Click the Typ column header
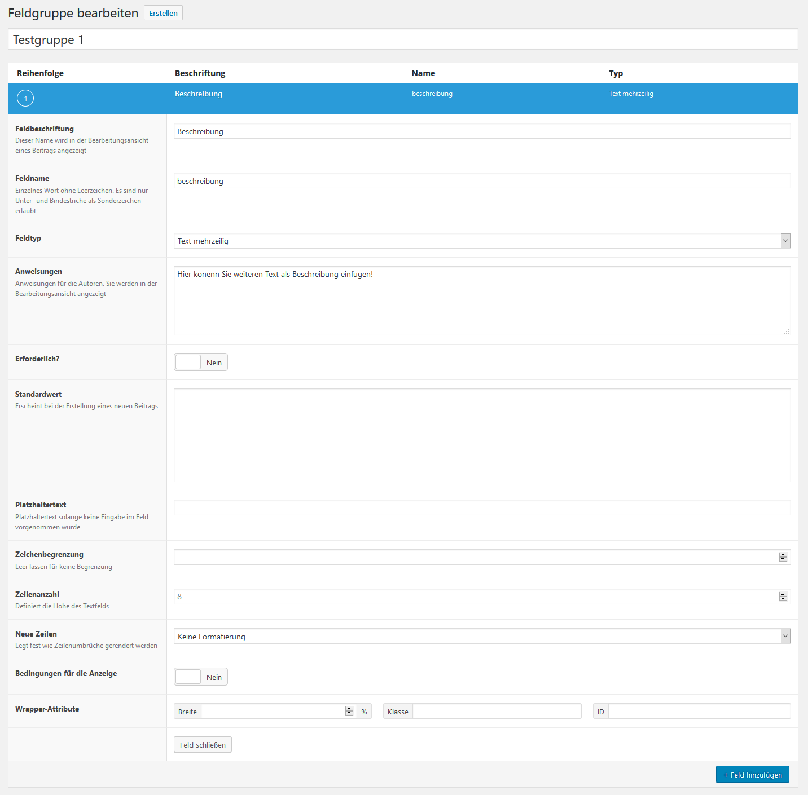Image resolution: width=808 pixels, height=795 pixels. pos(616,73)
